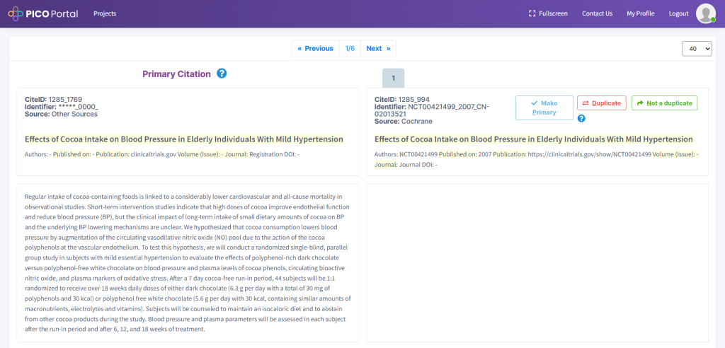The width and height of the screenshot is (725, 348).
Task: Mark citation 1285_994 as Duplicate
Action: click(x=602, y=103)
